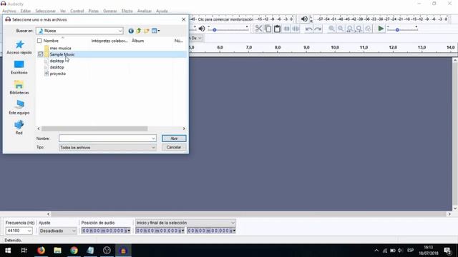Viewport: 458px width, 257px height.
Task: Open the Ayuda menu
Action: (x=162, y=11)
